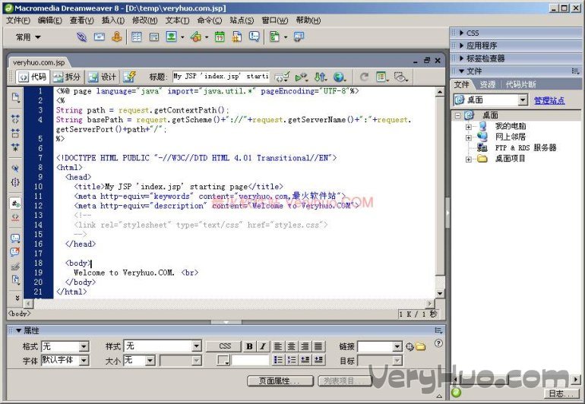
Task: Open the View Options icon
Action: 382,77
